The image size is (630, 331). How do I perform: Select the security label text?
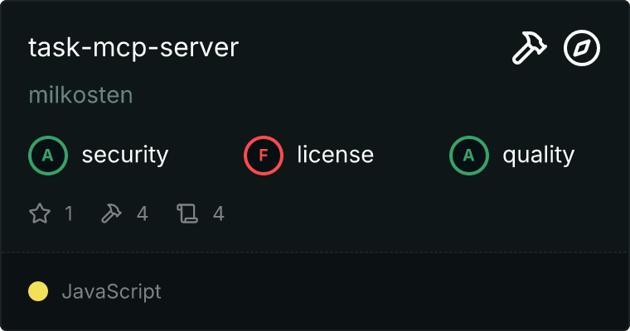(124, 155)
